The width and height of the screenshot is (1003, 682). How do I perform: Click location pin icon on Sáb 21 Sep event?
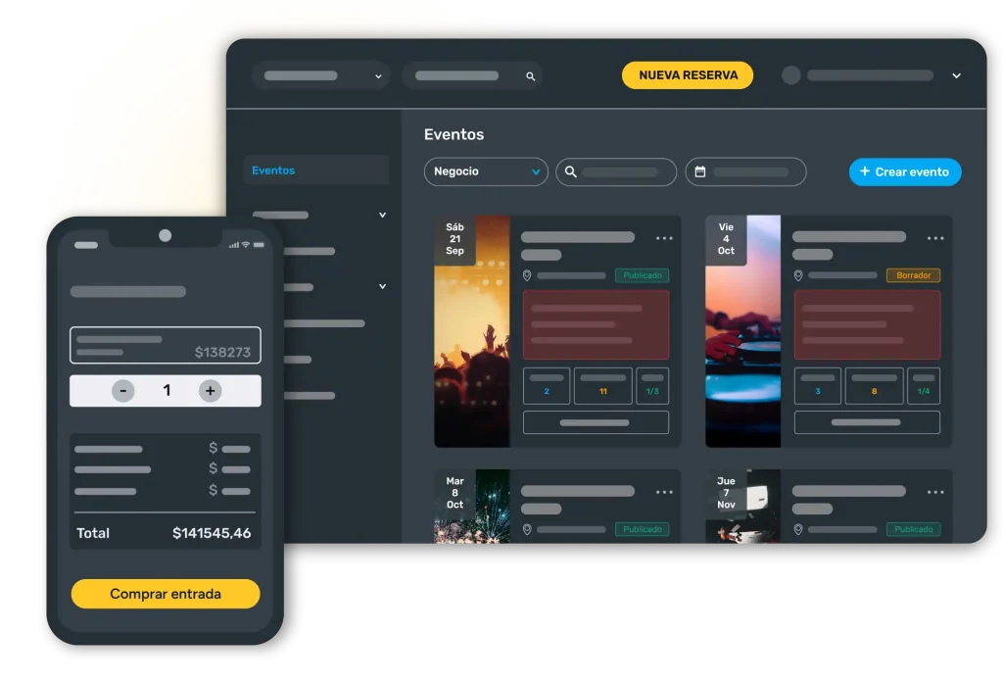527,276
